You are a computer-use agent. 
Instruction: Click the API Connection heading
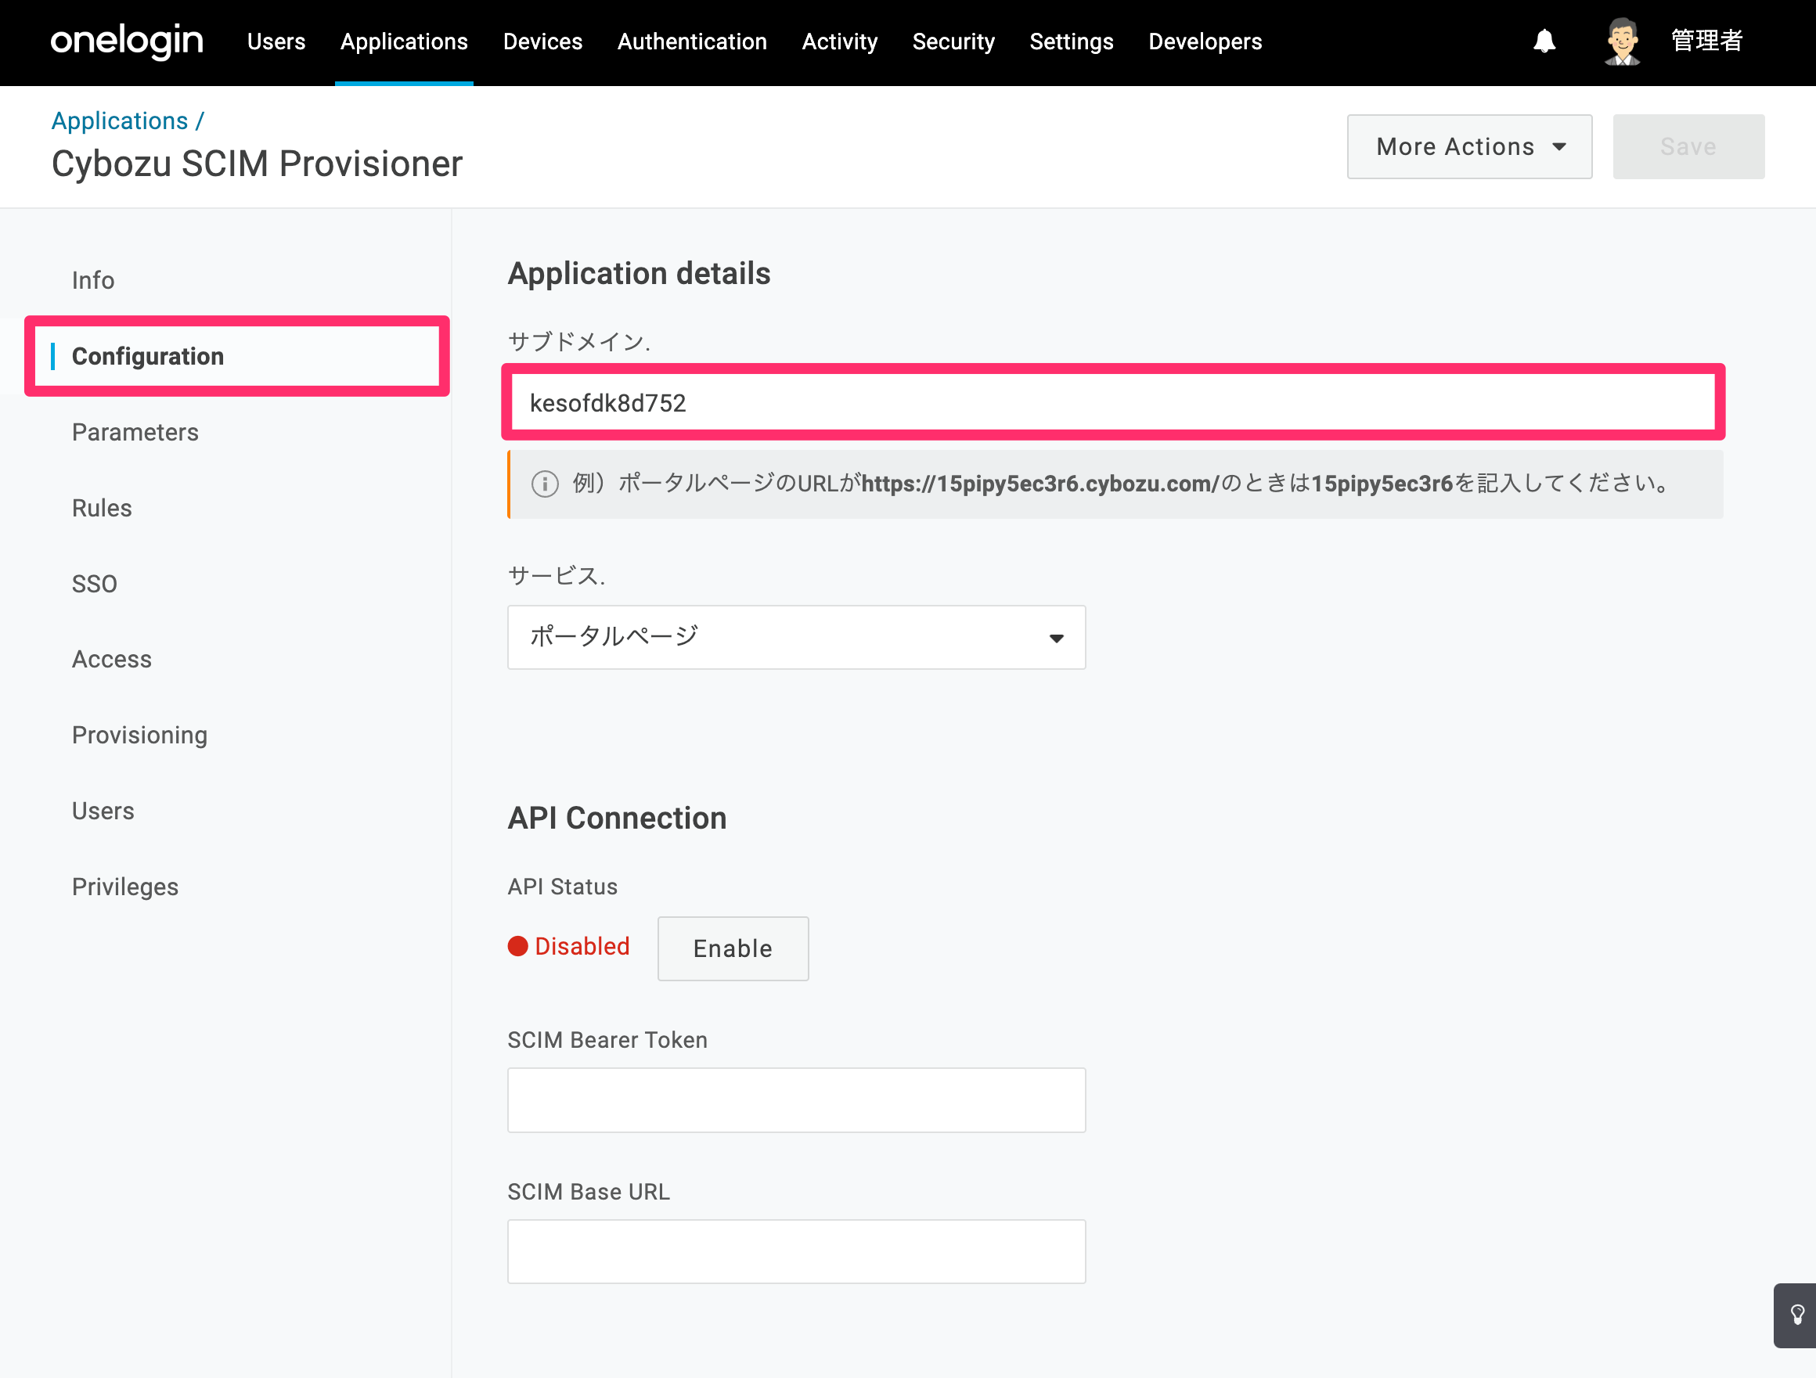tap(617, 819)
